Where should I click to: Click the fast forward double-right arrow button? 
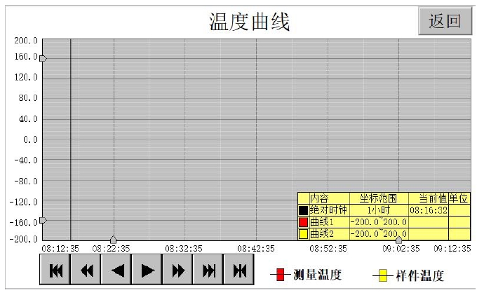178,270
